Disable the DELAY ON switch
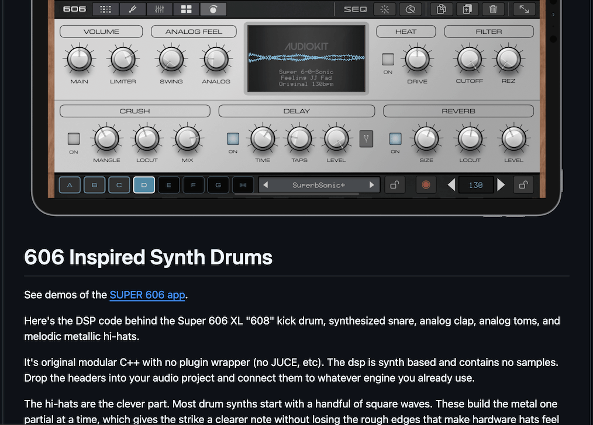Screen dimensions: 593x425 tap(233, 139)
